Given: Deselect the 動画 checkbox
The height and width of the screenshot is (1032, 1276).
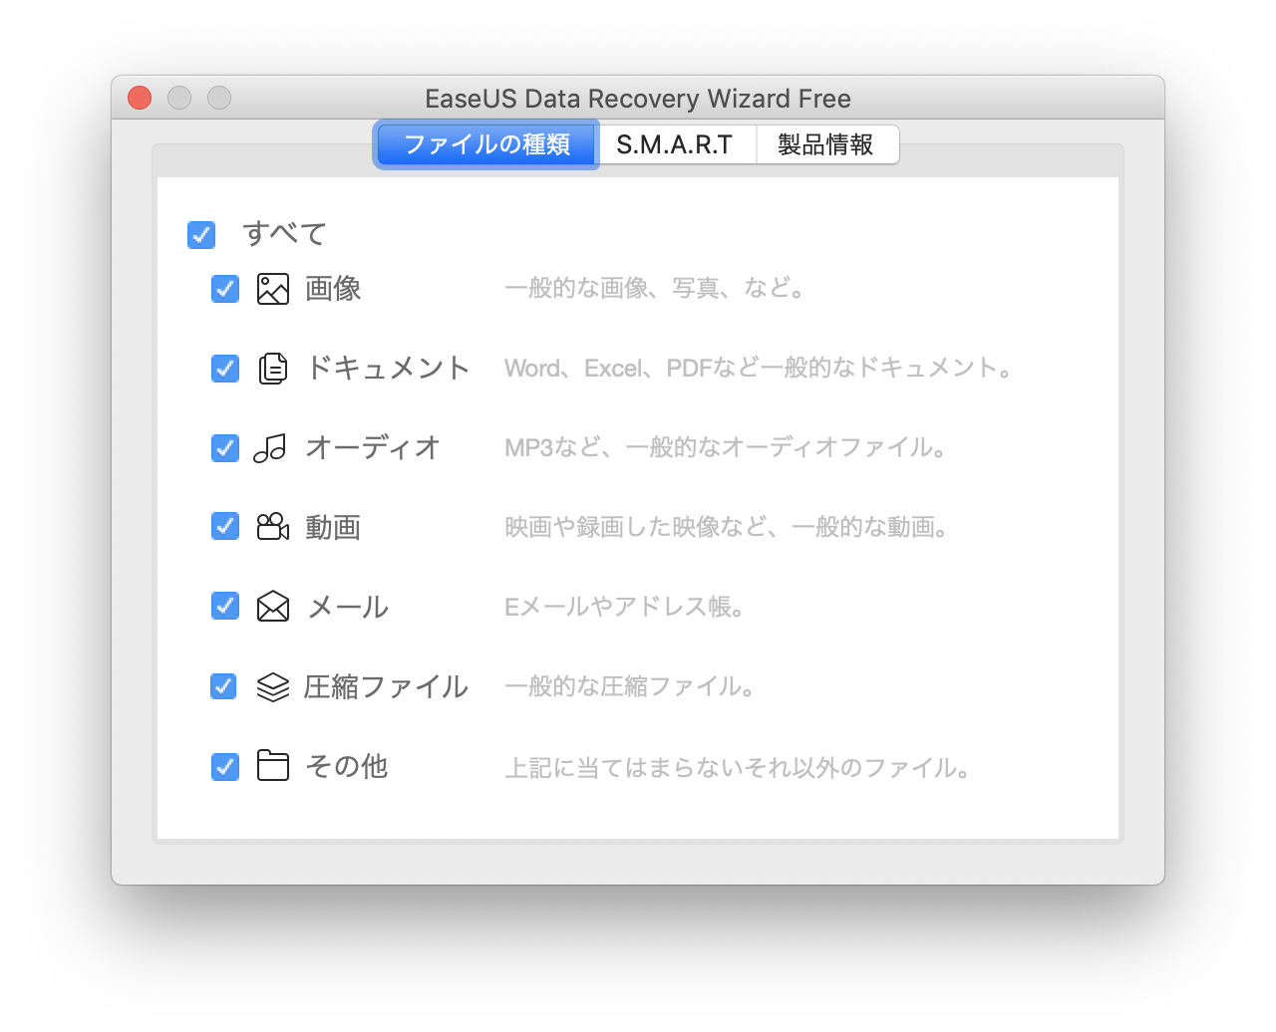Looking at the screenshot, I should point(225,526).
